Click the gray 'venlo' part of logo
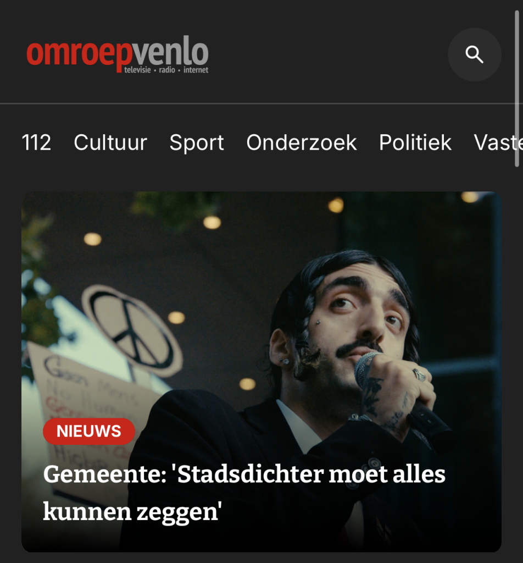Image resolution: width=523 pixels, height=563 pixels. point(170,51)
